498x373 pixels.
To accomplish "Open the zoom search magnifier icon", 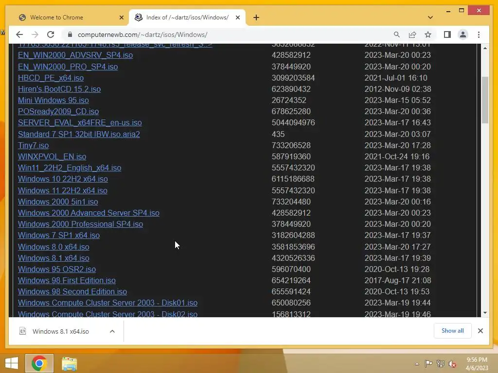I will tap(397, 34).
